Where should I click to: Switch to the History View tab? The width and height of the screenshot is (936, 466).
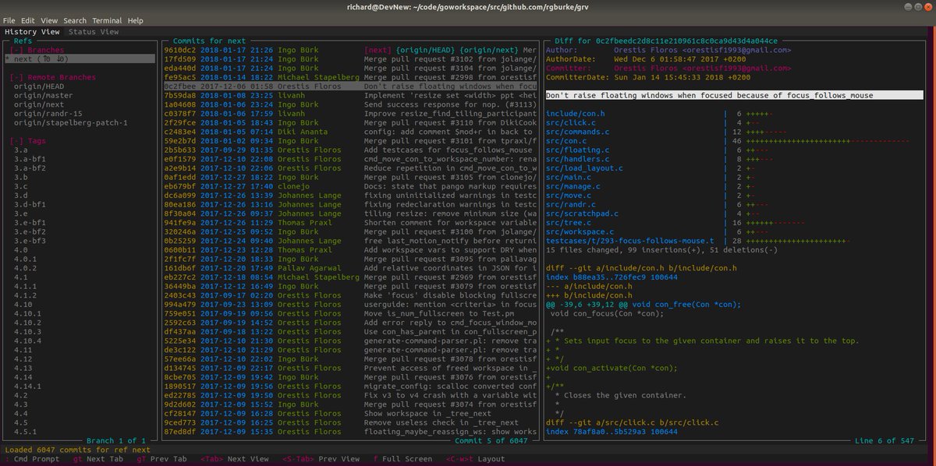pyautogui.click(x=32, y=32)
